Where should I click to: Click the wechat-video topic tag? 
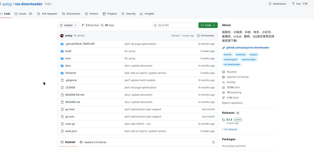pos(249,60)
